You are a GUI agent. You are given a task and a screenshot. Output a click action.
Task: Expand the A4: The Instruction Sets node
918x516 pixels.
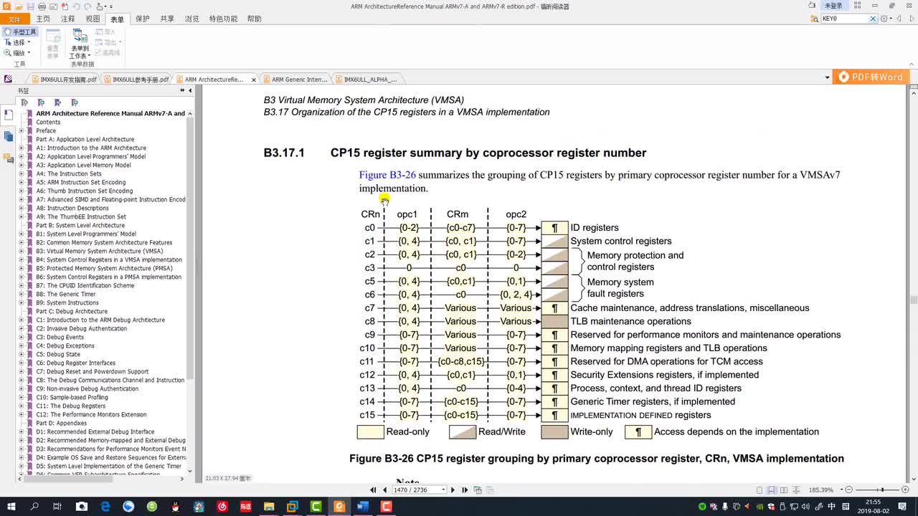coord(22,173)
